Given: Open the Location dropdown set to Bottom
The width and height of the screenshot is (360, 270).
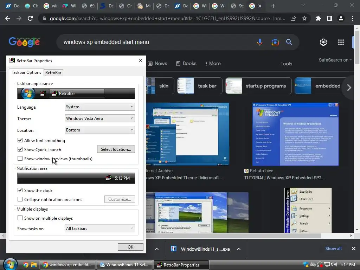Looking at the screenshot, I should 99,130.
